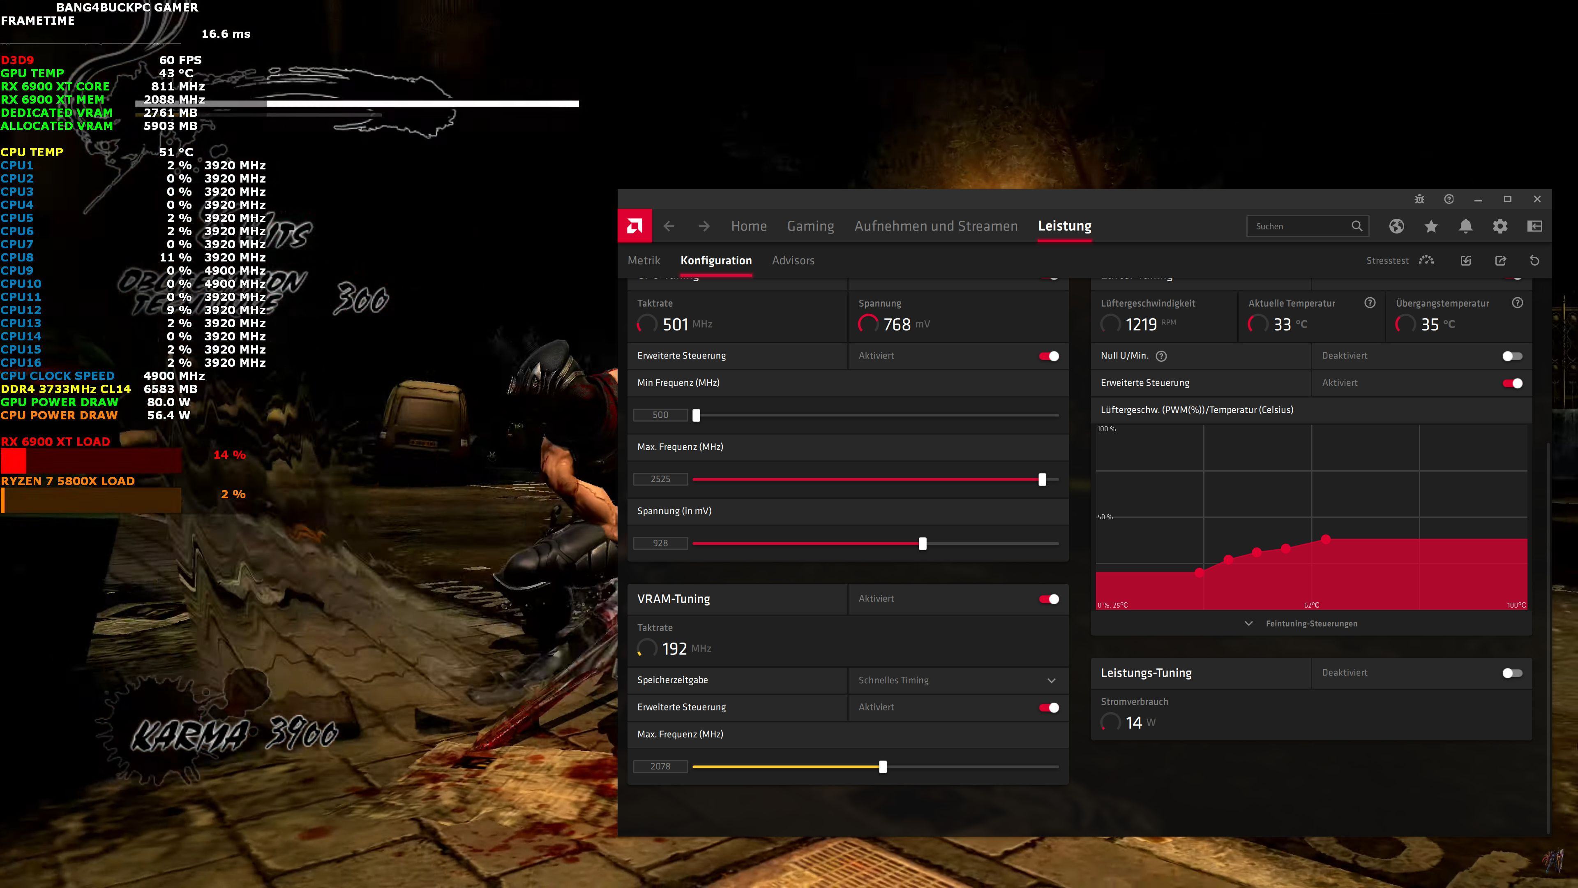The height and width of the screenshot is (888, 1578).
Task: Expand Feintuning-Steuerungen section
Action: tap(1311, 623)
